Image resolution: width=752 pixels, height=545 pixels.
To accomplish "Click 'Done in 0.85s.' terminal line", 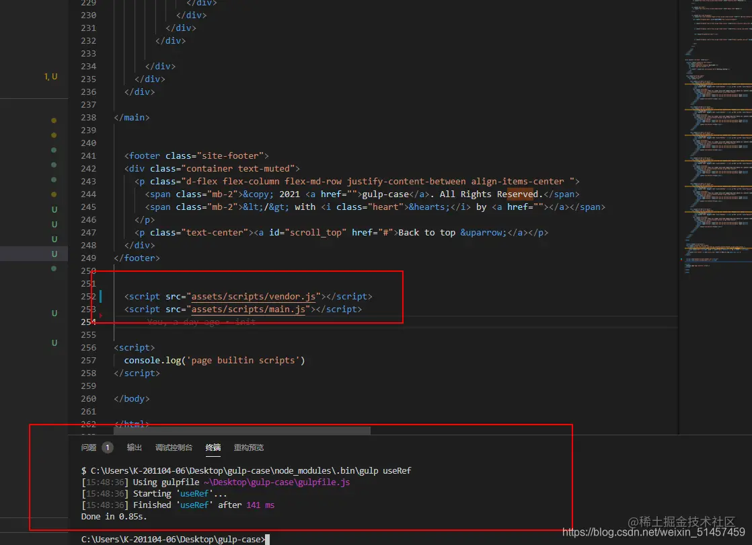I will (x=114, y=517).
